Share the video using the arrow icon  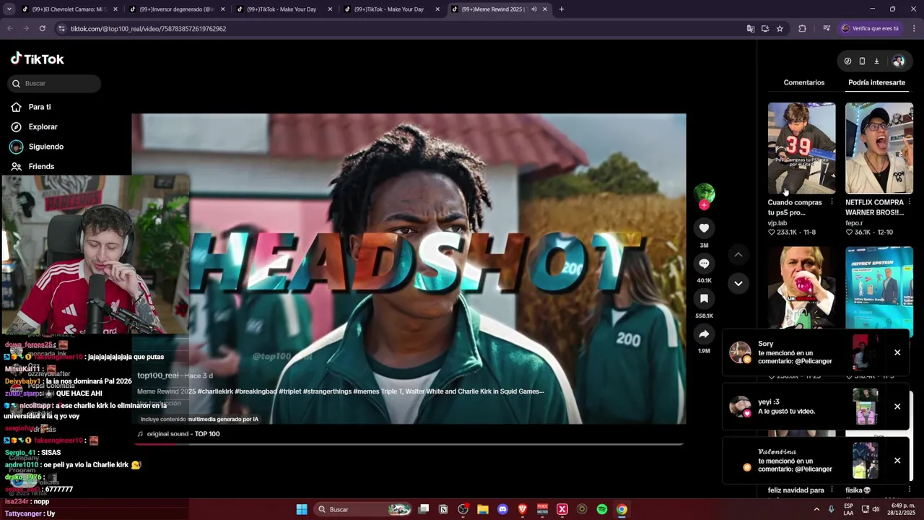click(x=704, y=334)
